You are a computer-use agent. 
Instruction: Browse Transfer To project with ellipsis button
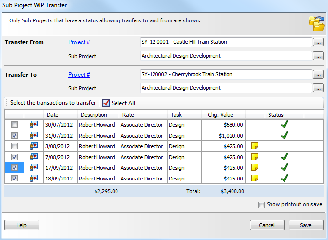tap(318, 75)
